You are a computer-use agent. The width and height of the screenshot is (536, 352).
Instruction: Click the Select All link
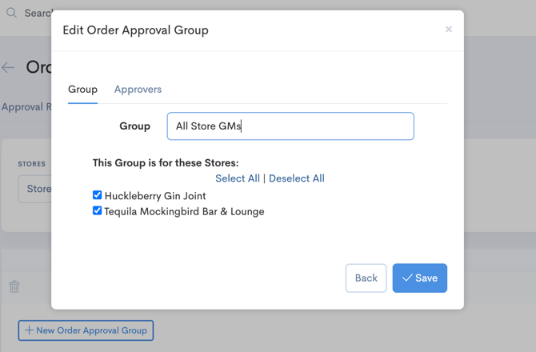[237, 178]
